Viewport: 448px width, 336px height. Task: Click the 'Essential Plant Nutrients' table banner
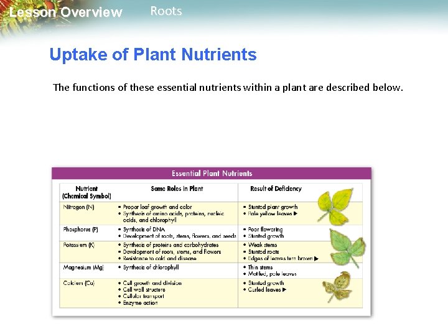212,174
